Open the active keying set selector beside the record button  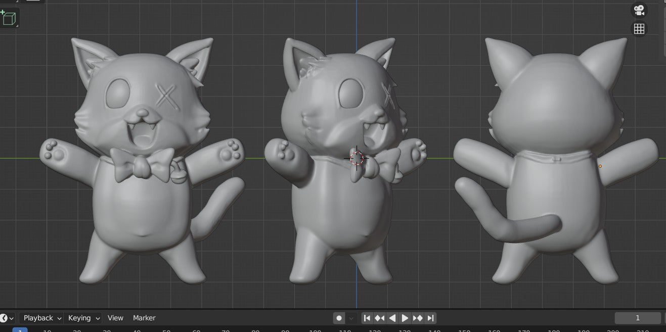pyautogui.click(x=351, y=318)
